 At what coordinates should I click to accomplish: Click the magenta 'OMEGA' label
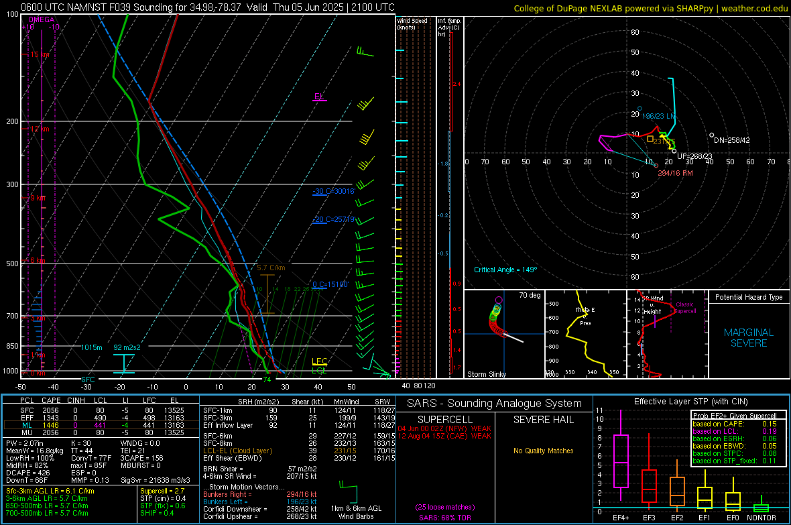tap(42, 19)
